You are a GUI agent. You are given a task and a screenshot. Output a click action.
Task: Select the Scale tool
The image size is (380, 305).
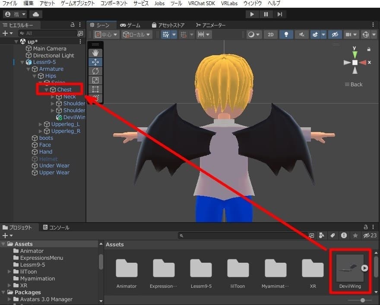click(95, 80)
